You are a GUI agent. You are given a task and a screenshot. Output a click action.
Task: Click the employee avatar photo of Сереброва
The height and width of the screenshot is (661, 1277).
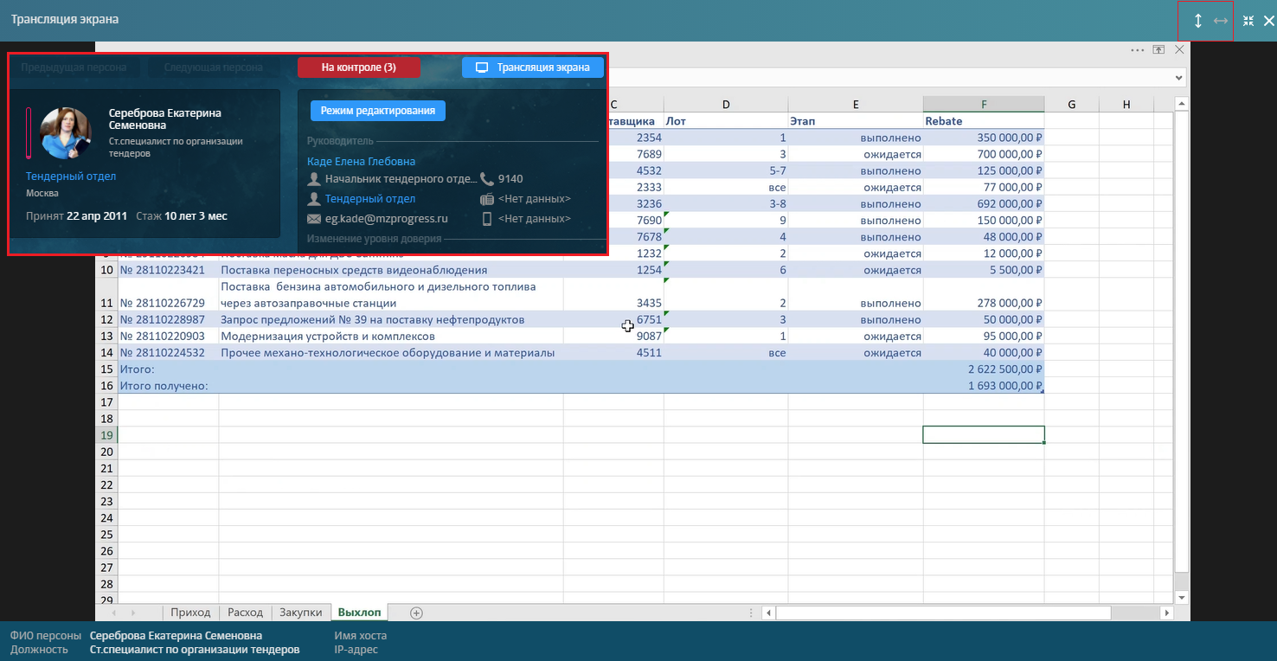point(66,133)
